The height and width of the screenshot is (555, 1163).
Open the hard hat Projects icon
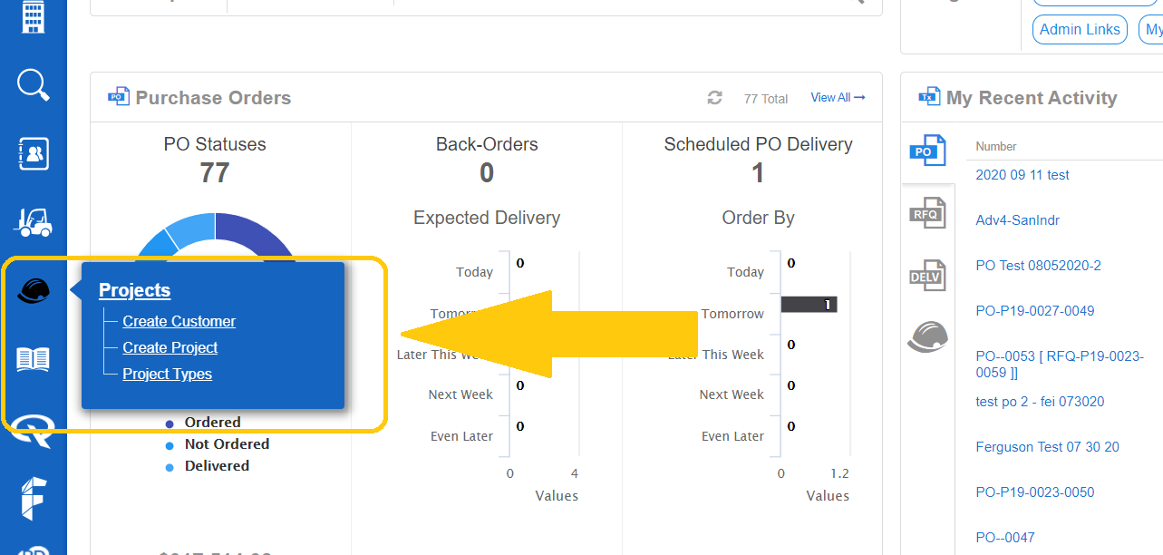point(34,291)
